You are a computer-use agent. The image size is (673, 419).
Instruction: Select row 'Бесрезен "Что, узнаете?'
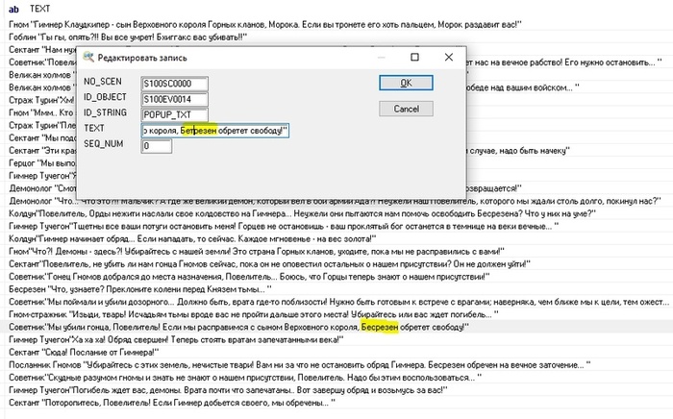(x=336, y=289)
